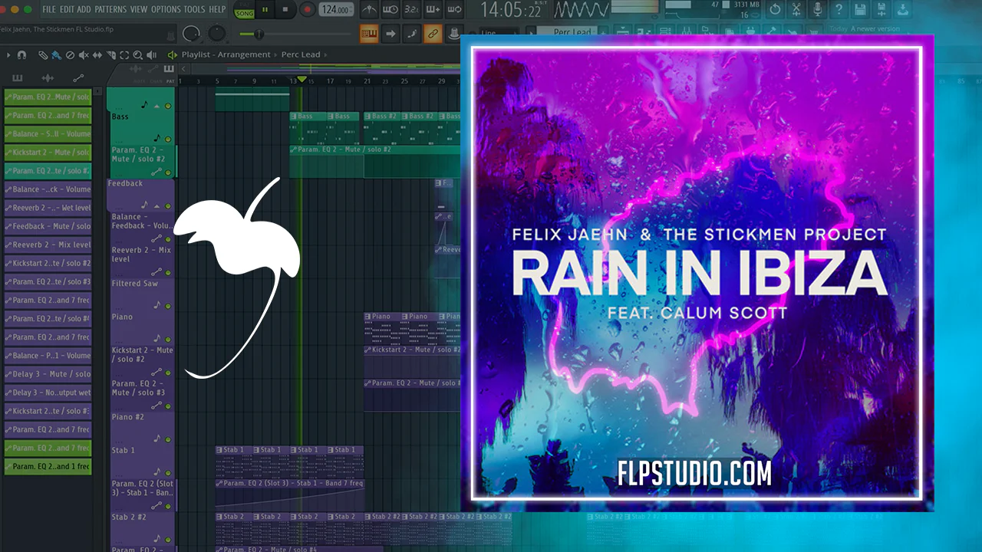Open the Playlist options arrow menu
982x552 pixels.
coord(8,55)
